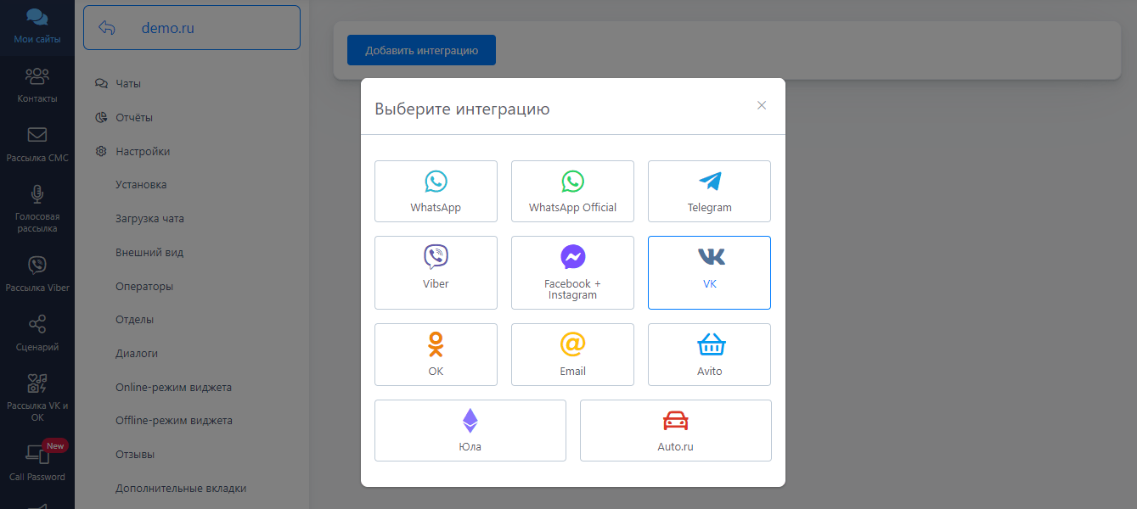Open Дополнительные вкладки settings
The width and height of the screenshot is (1137, 509).
pos(181,489)
